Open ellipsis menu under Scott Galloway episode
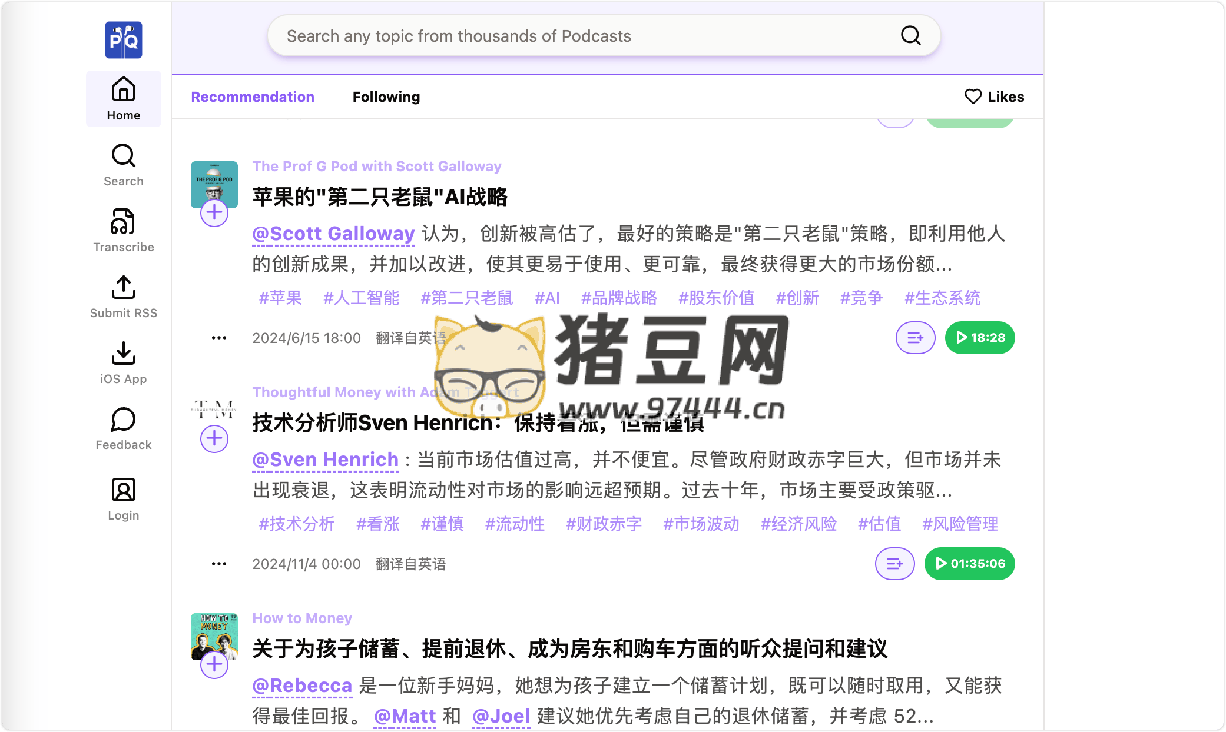 click(x=218, y=338)
